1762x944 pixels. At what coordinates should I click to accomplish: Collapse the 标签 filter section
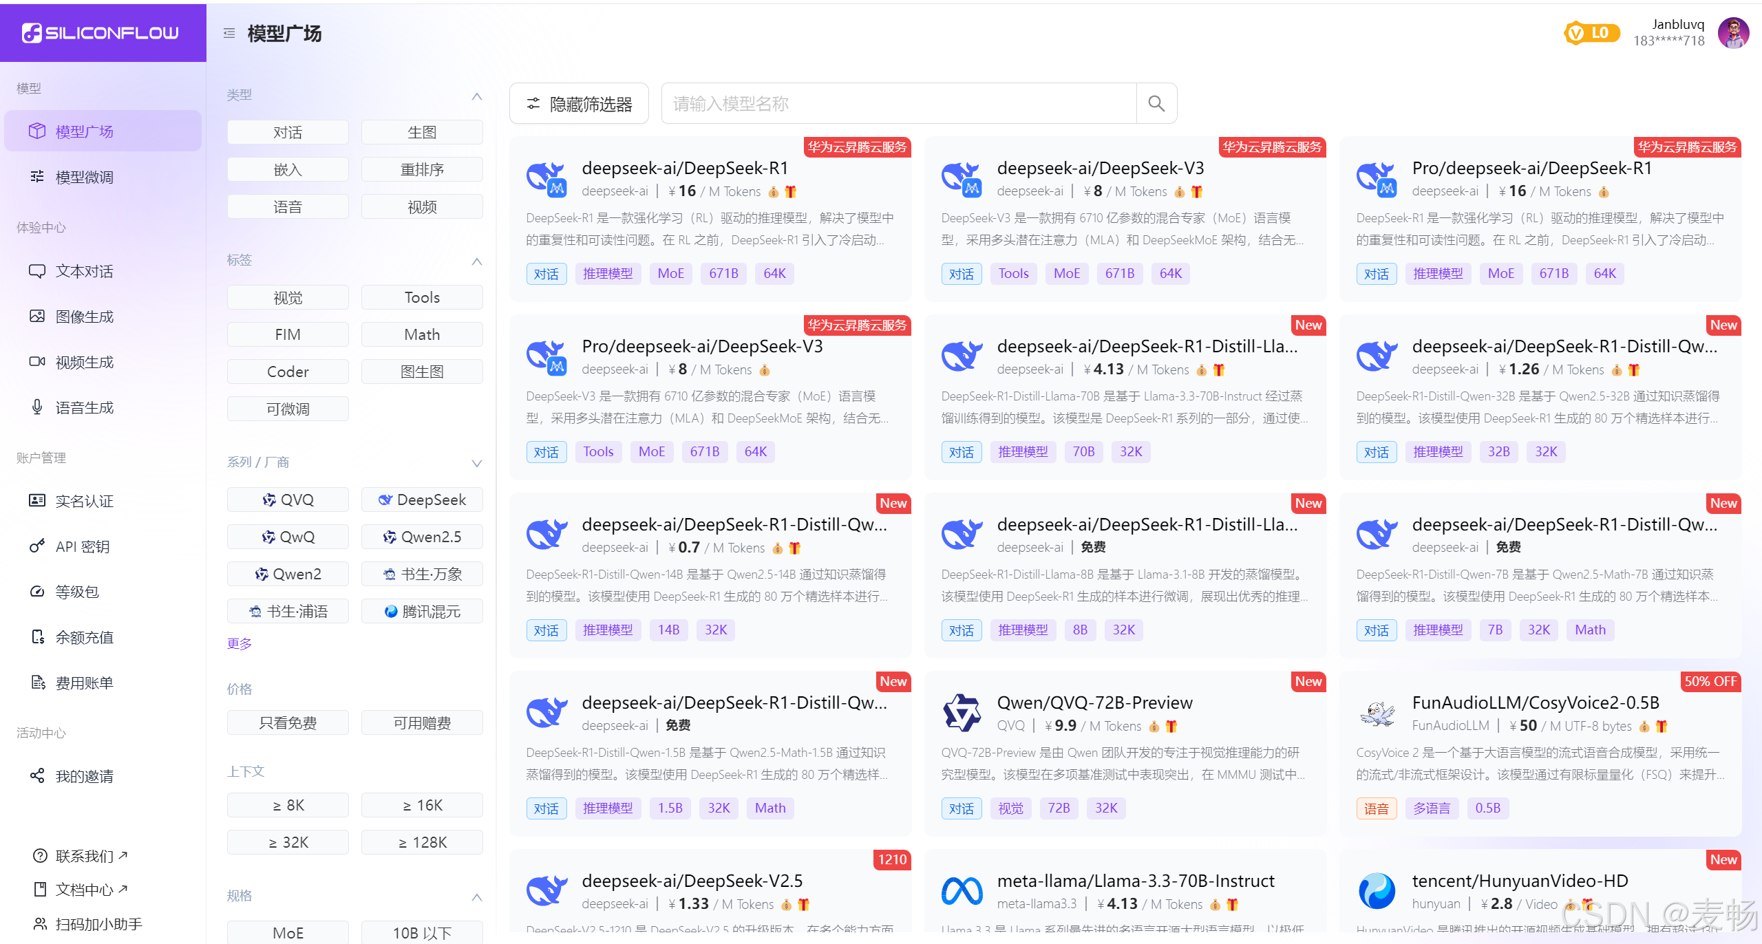click(x=477, y=261)
